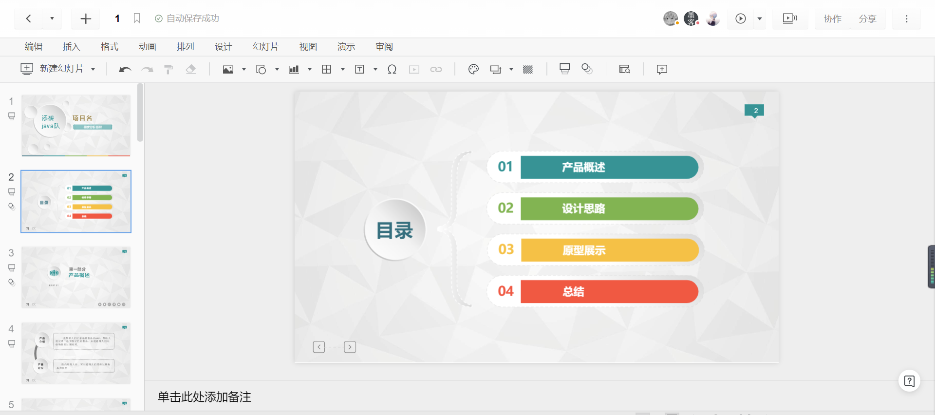Screen dimensions: 935x415
Task: Open the 编辑 menu
Action: tap(34, 47)
